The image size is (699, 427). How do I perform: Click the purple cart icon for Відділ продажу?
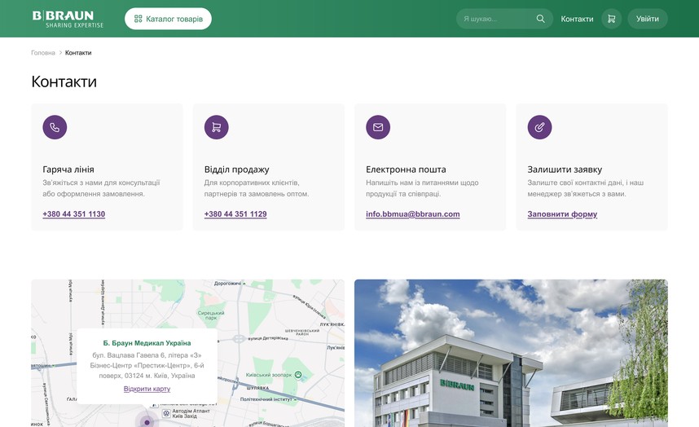click(x=216, y=127)
